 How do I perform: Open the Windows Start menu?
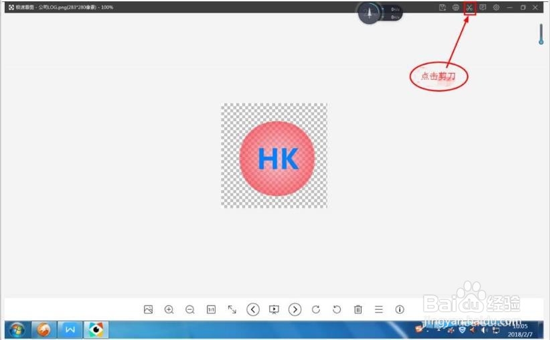coord(17,330)
